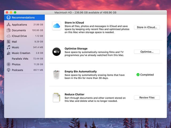The image size is (171, 128).
Task: Select Parallels VMs category row
Action: 24,59
